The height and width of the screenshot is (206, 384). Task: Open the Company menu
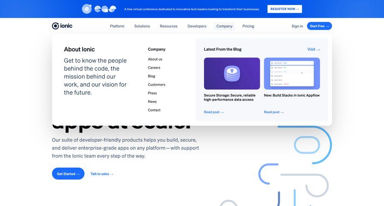(224, 26)
